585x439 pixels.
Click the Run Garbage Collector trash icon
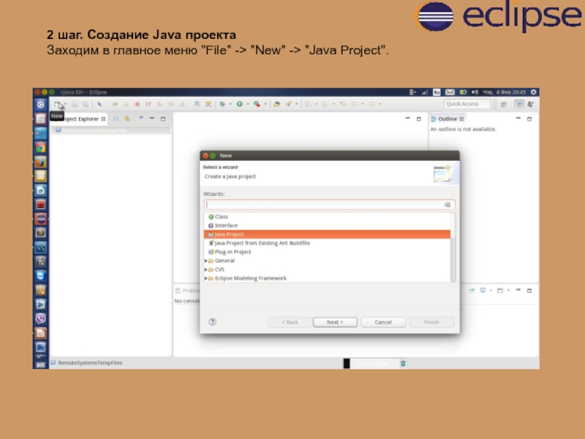(x=404, y=363)
